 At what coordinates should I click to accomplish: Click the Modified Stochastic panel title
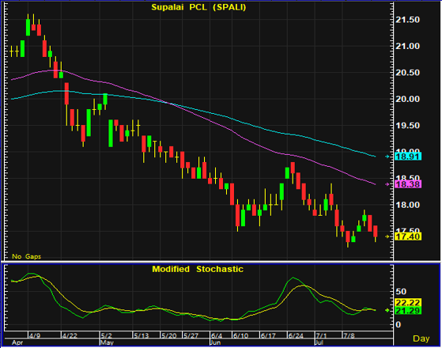click(x=198, y=269)
